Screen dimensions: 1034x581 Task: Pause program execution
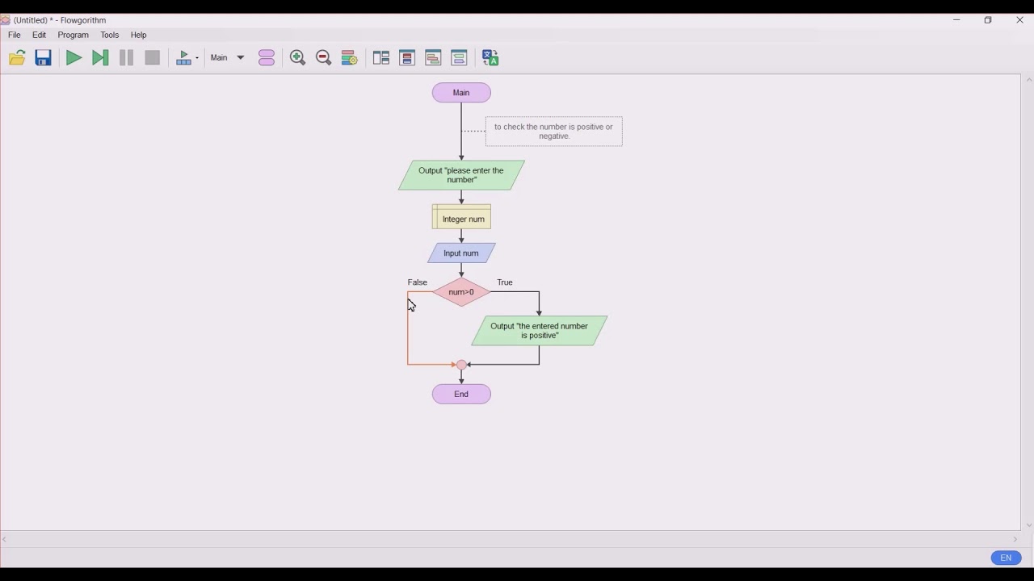click(126, 57)
